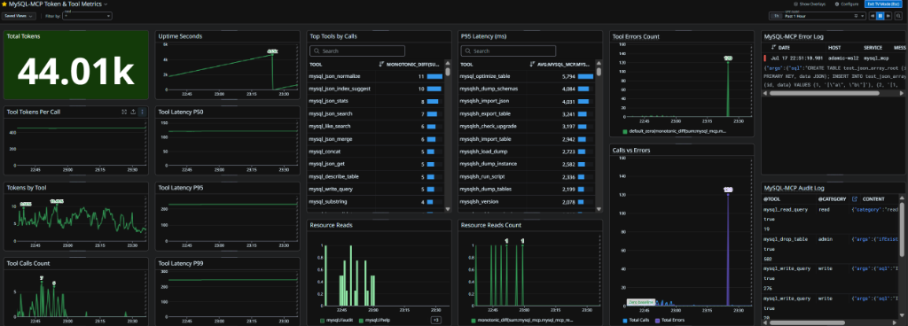Select mysql_optimize_table row
The height and width of the screenshot is (326, 908).
tap(527, 76)
